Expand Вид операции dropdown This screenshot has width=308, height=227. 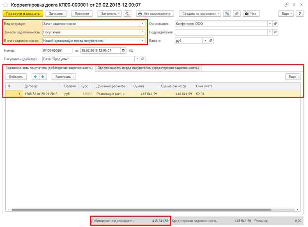(143, 23)
